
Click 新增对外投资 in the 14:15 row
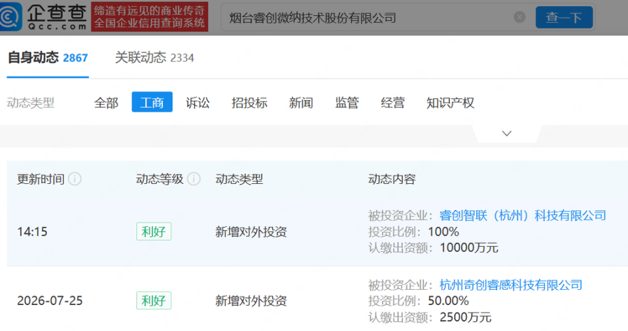pyautogui.click(x=251, y=232)
